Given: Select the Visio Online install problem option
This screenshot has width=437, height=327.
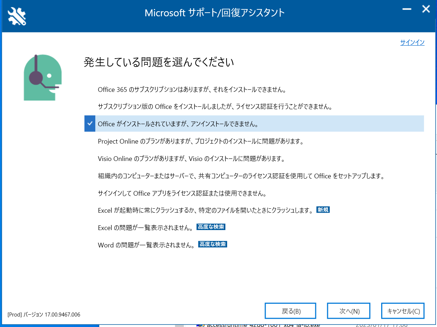Looking at the screenshot, I should click(x=191, y=159).
